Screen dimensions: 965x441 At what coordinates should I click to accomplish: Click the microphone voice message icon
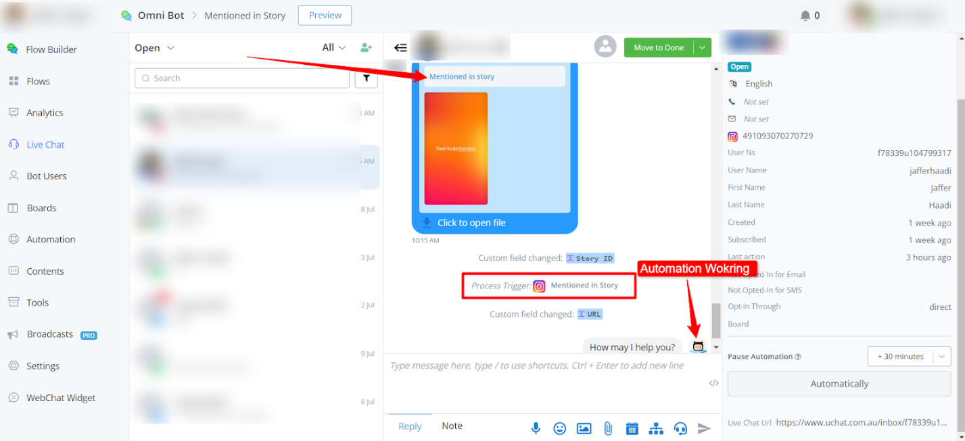536,428
